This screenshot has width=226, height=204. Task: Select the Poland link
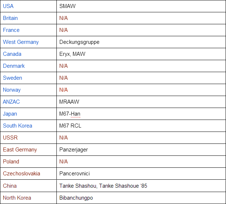(11, 162)
